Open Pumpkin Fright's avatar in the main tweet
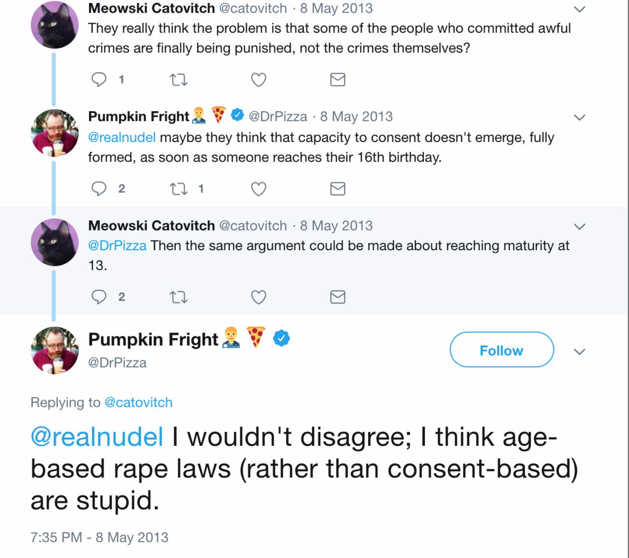 55,350
